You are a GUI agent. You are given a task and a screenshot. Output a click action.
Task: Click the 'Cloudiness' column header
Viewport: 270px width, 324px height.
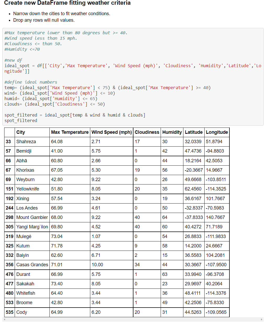click(x=147, y=132)
